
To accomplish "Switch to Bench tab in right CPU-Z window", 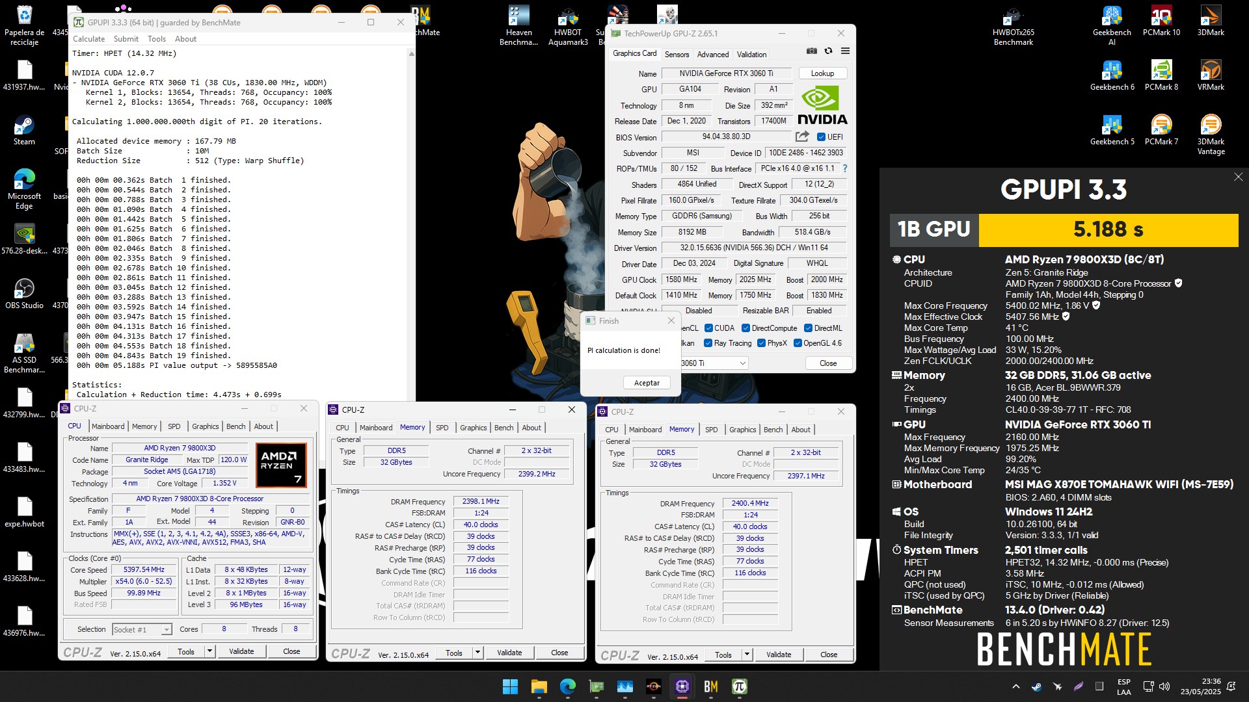I will point(773,430).
